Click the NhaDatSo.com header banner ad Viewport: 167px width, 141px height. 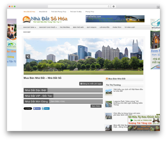click(x=115, y=19)
